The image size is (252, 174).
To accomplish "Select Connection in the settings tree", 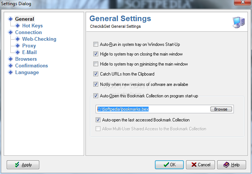I will point(29,32).
